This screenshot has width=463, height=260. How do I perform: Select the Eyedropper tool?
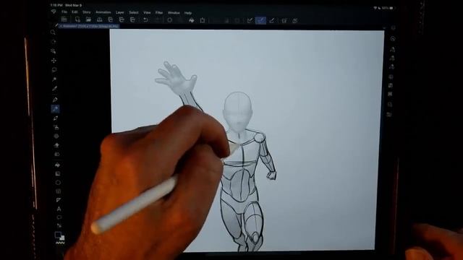pos(55,89)
